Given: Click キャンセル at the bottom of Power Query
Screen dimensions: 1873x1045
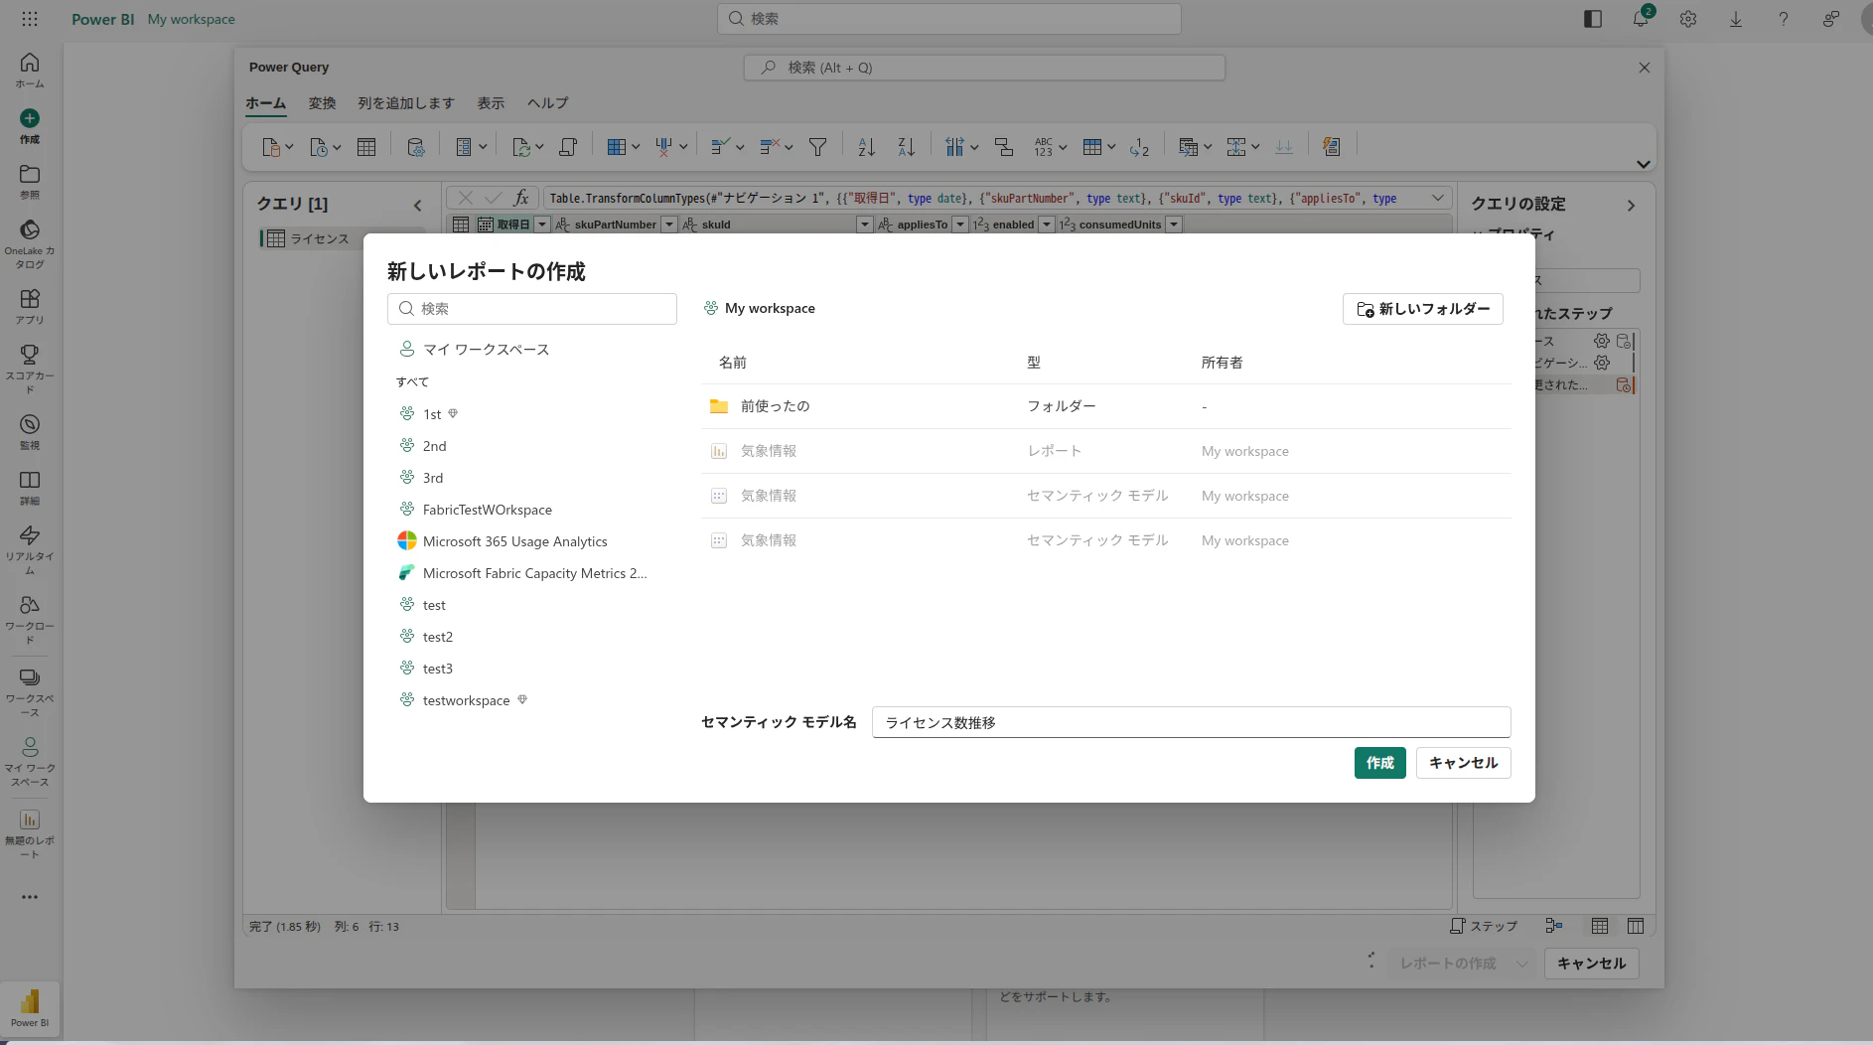Looking at the screenshot, I should (x=1592, y=964).
